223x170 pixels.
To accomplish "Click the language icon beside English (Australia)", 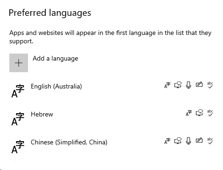I will click(18, 91).
